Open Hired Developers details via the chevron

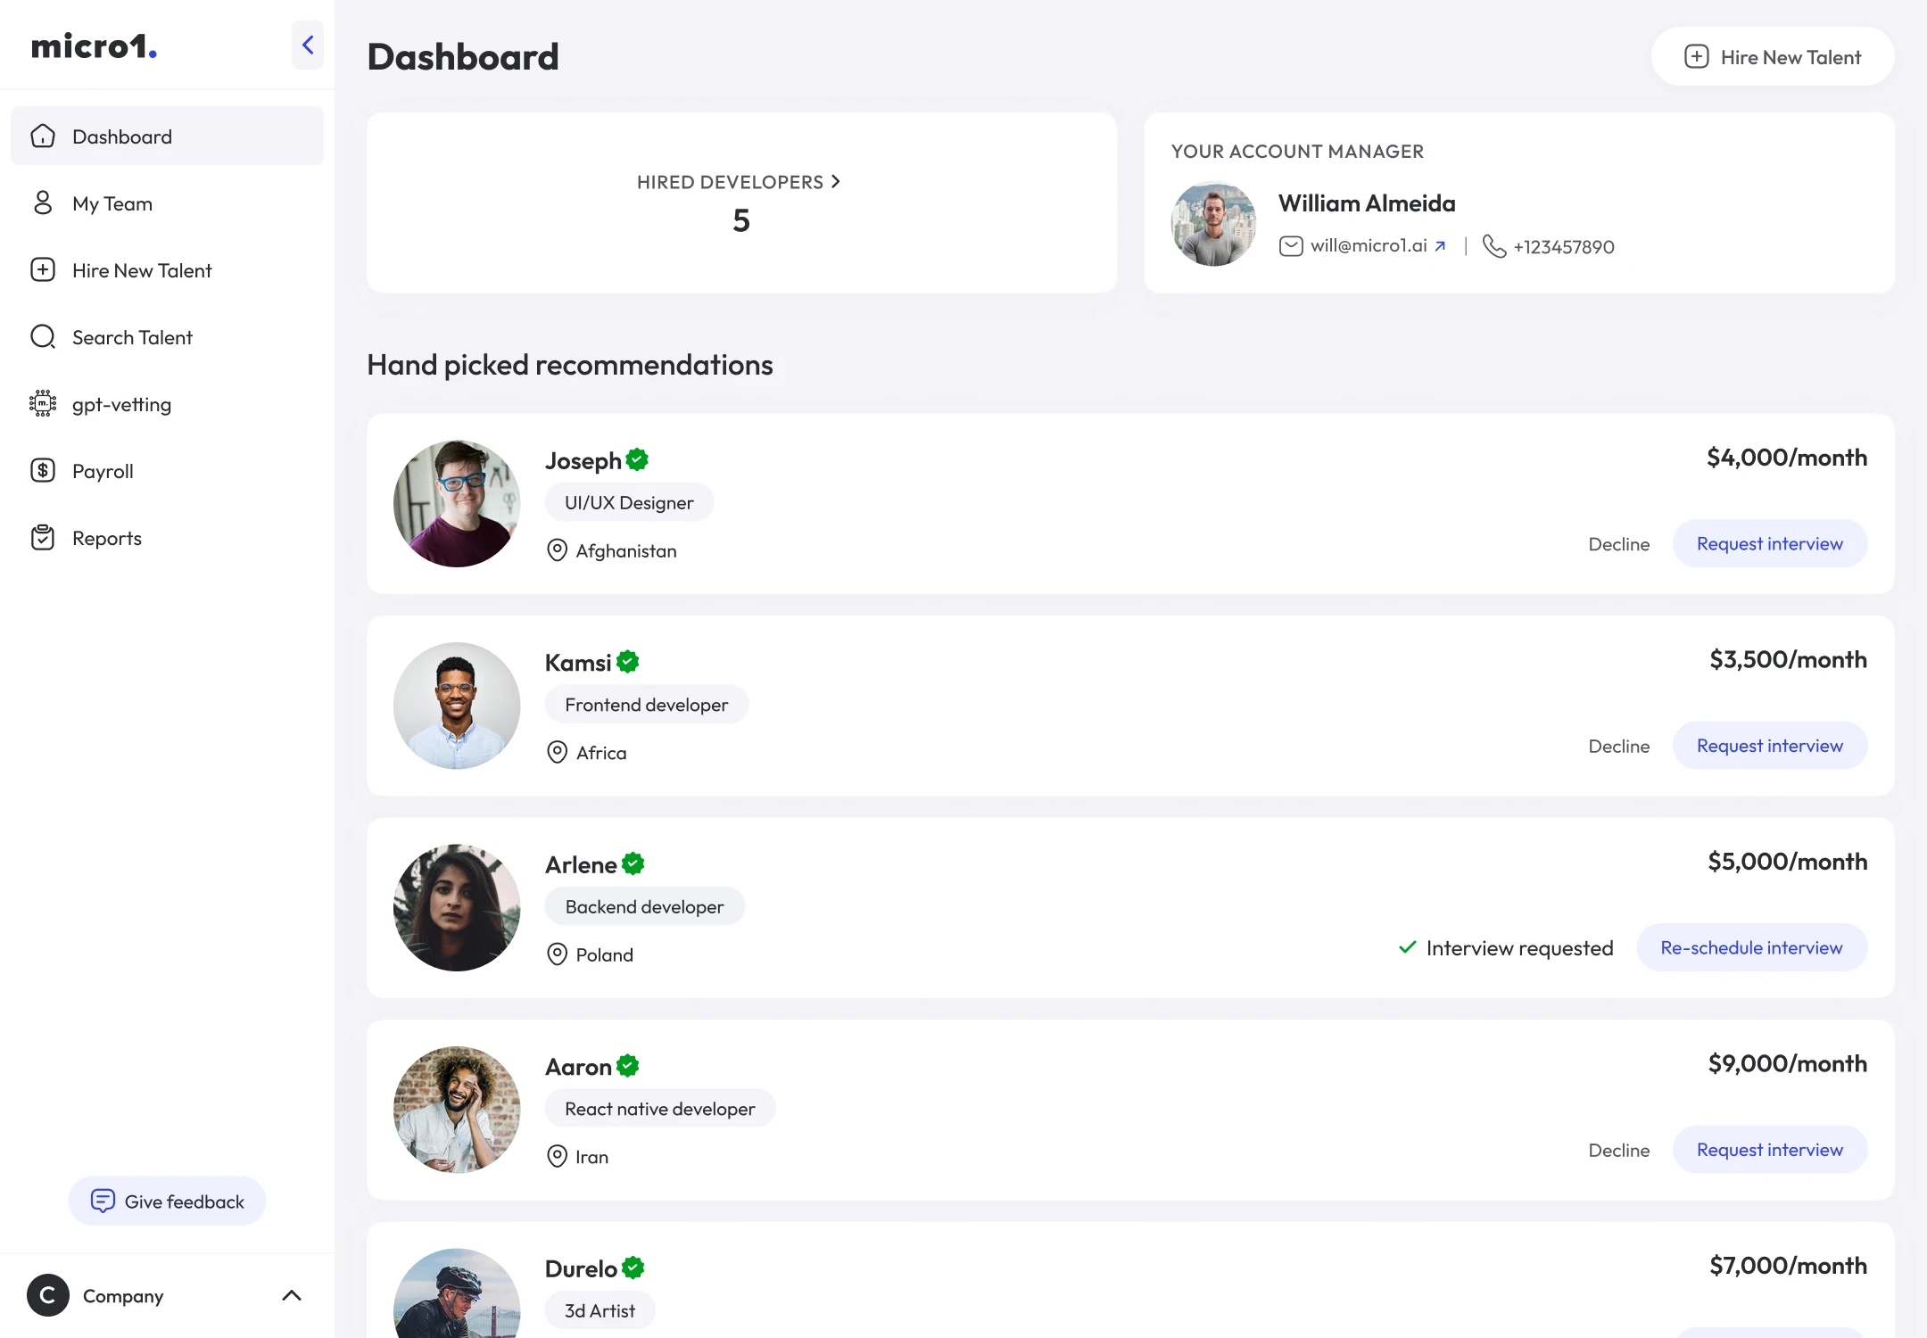pyautogui.click(x=836, y=181)
